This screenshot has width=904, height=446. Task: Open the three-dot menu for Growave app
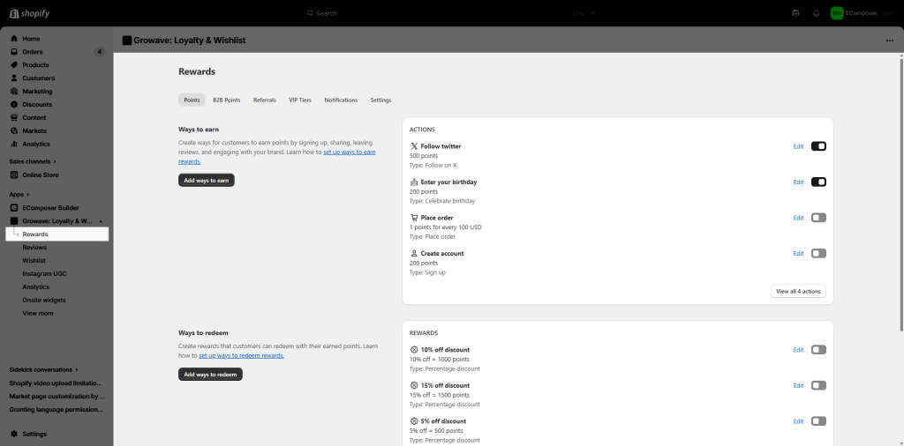[x=889, y=41]
